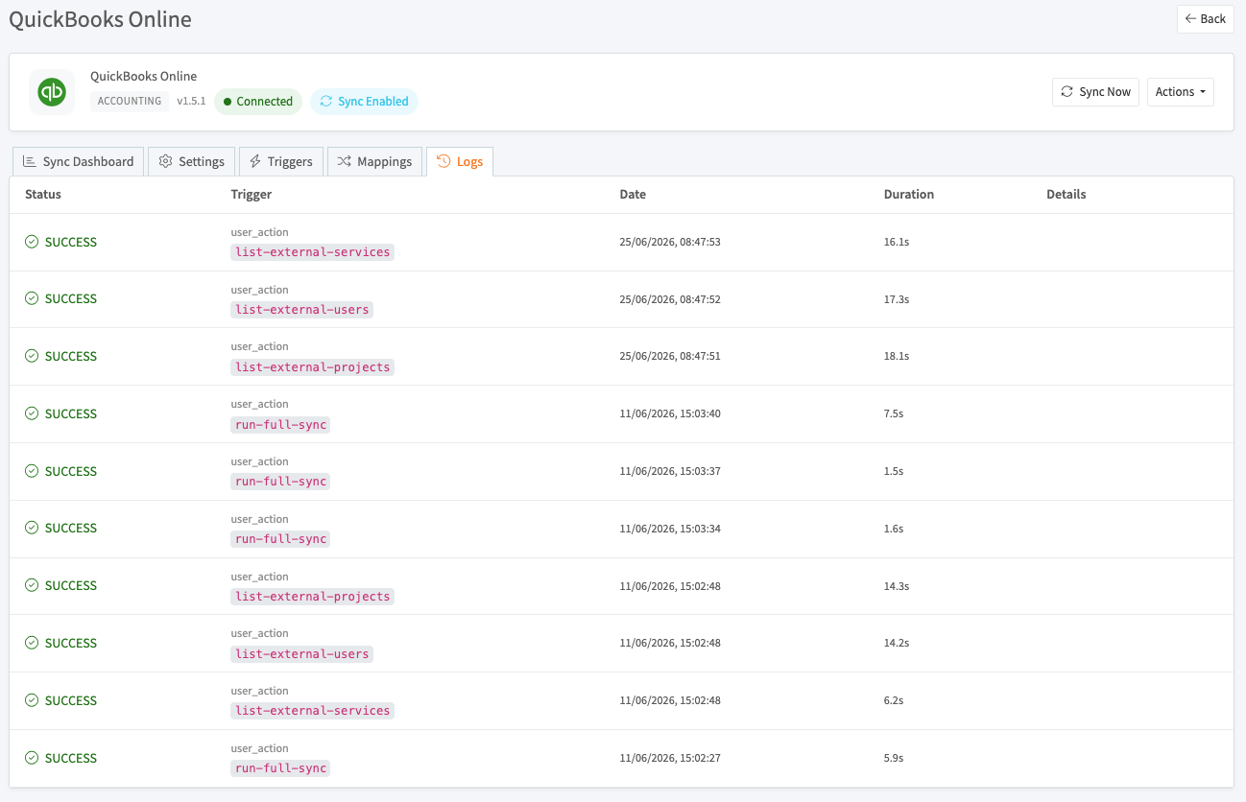Switch to the Mappings tab
Image resolution: width=1246 pixels, height=802 pixels.
coord(374,161)
